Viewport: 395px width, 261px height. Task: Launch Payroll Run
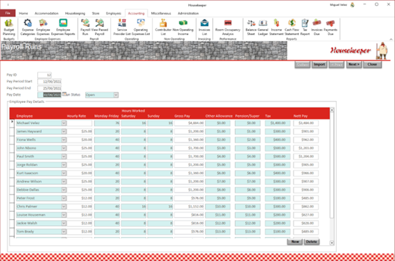[x=85, y=27]
